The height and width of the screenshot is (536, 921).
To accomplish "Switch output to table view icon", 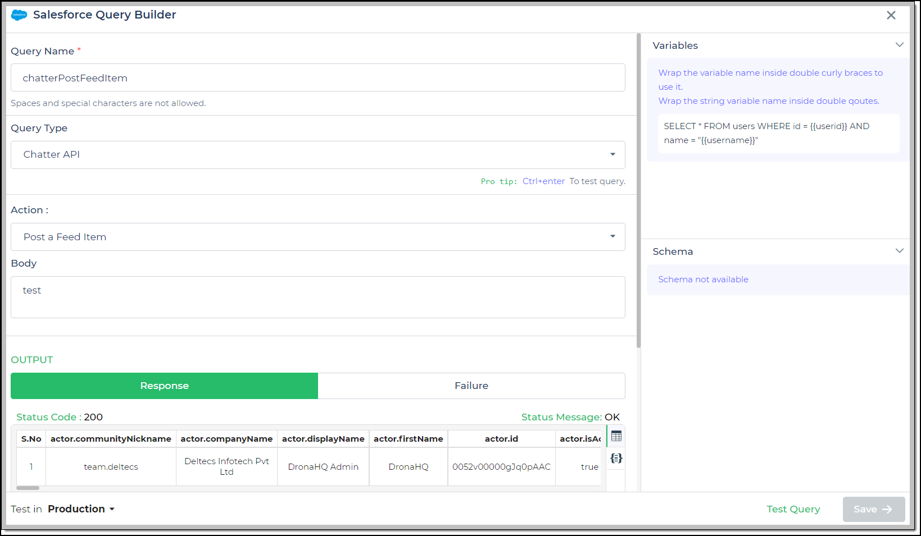I will [616, 436].
